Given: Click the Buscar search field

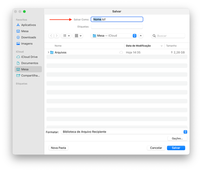Looking at the screenshot, I should click(x=168, y=36).
